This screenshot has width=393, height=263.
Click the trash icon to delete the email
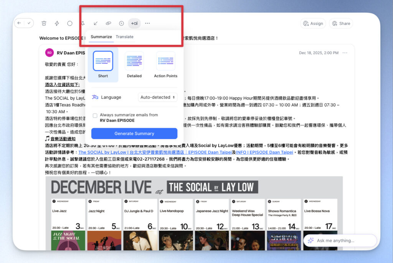[44, 23]
